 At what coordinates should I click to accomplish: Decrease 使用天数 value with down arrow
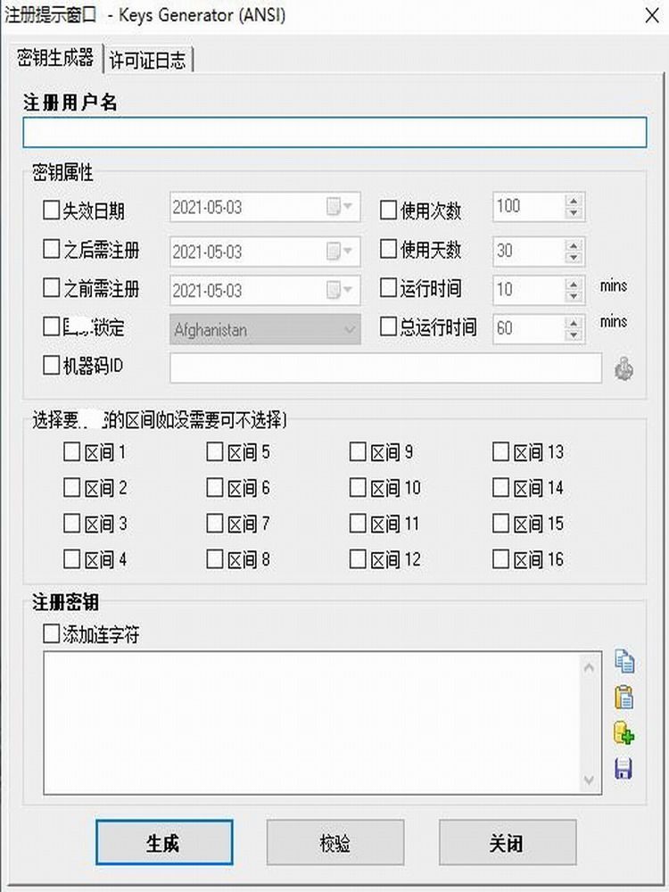pos(574,257)
